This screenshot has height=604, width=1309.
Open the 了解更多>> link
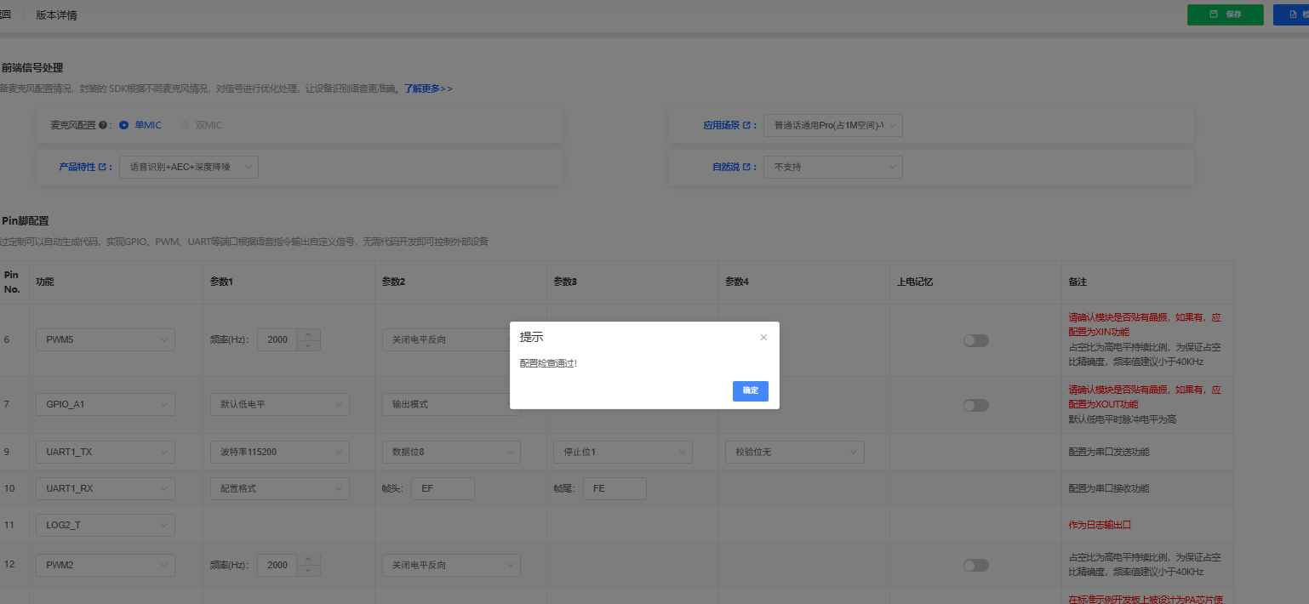click(427, 88)
